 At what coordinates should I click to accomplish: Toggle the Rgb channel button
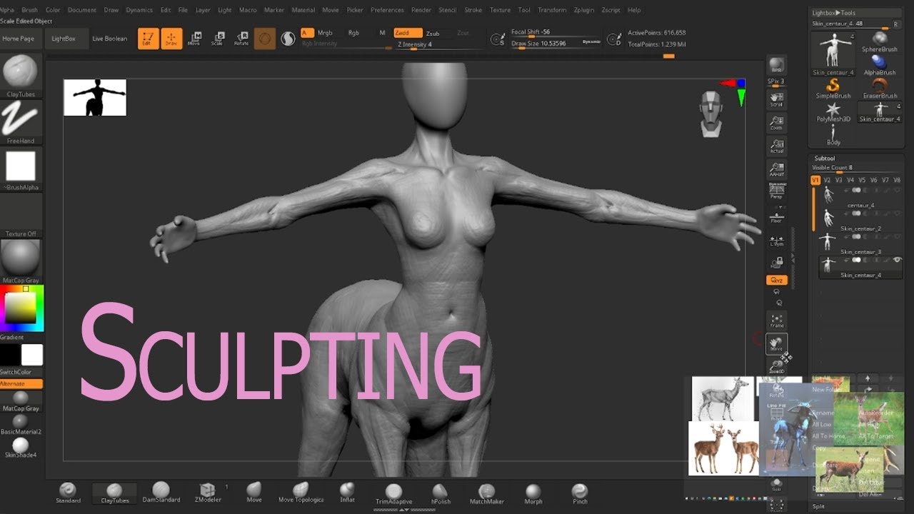coord(353,33)
